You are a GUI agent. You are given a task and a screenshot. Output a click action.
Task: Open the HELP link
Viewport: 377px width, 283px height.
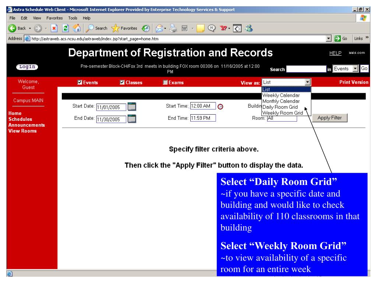(x=335, y=53)
